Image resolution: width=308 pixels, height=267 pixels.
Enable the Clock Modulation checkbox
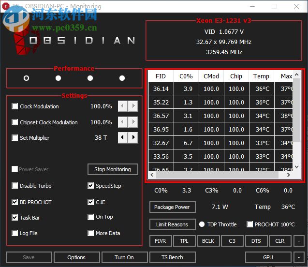(x=15, y=106)
